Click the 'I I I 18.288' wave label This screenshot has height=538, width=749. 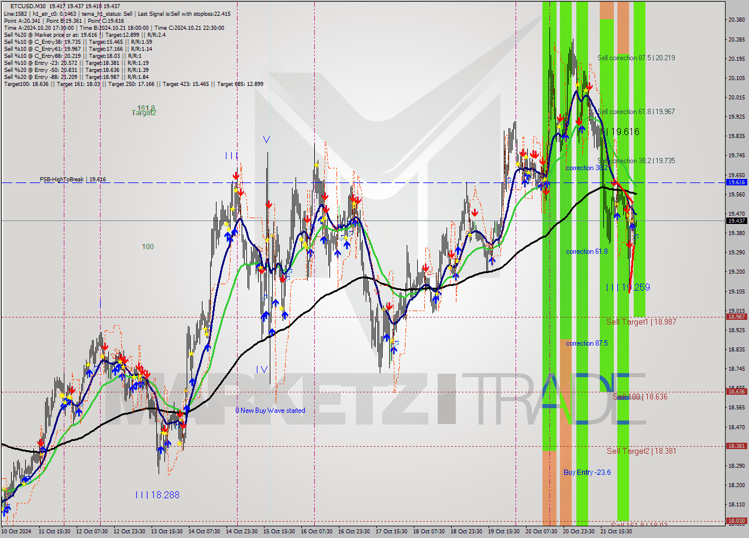click(x=157, y=495)
